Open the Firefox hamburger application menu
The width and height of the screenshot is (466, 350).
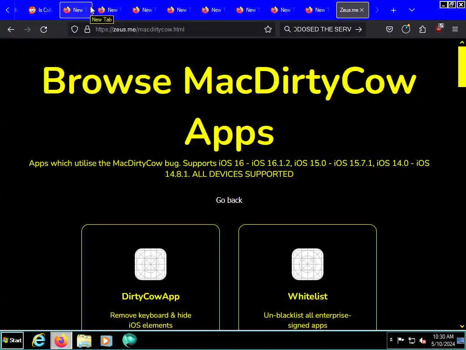(455, 29)
